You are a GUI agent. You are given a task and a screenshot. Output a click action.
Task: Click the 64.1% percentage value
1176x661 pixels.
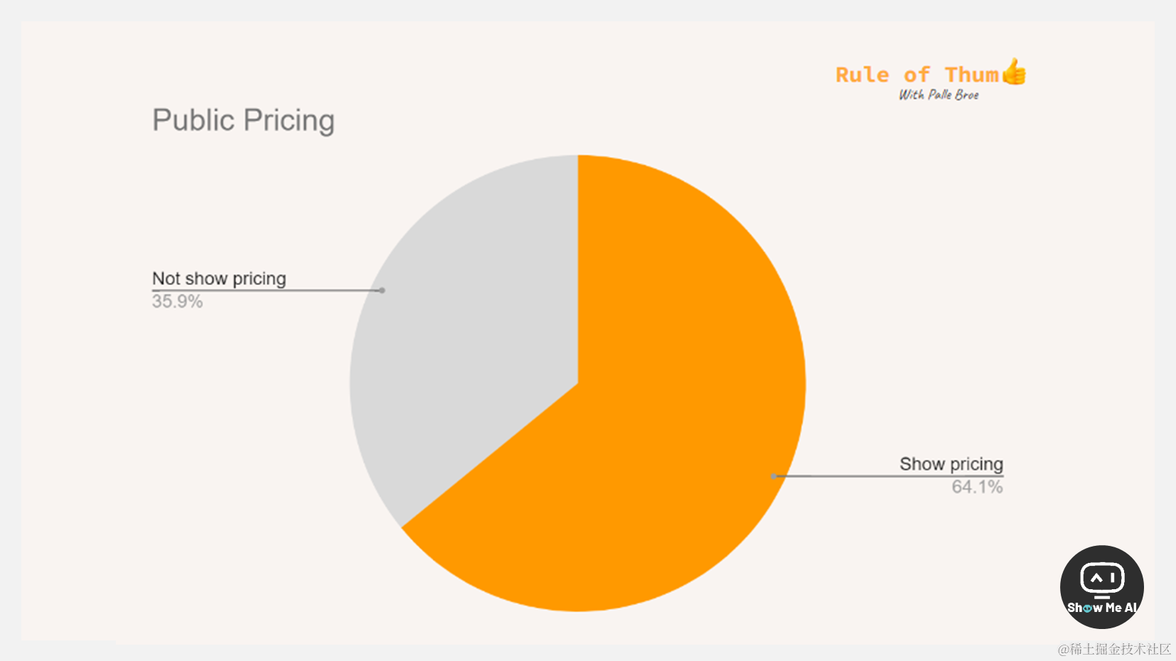click(977, 487)
